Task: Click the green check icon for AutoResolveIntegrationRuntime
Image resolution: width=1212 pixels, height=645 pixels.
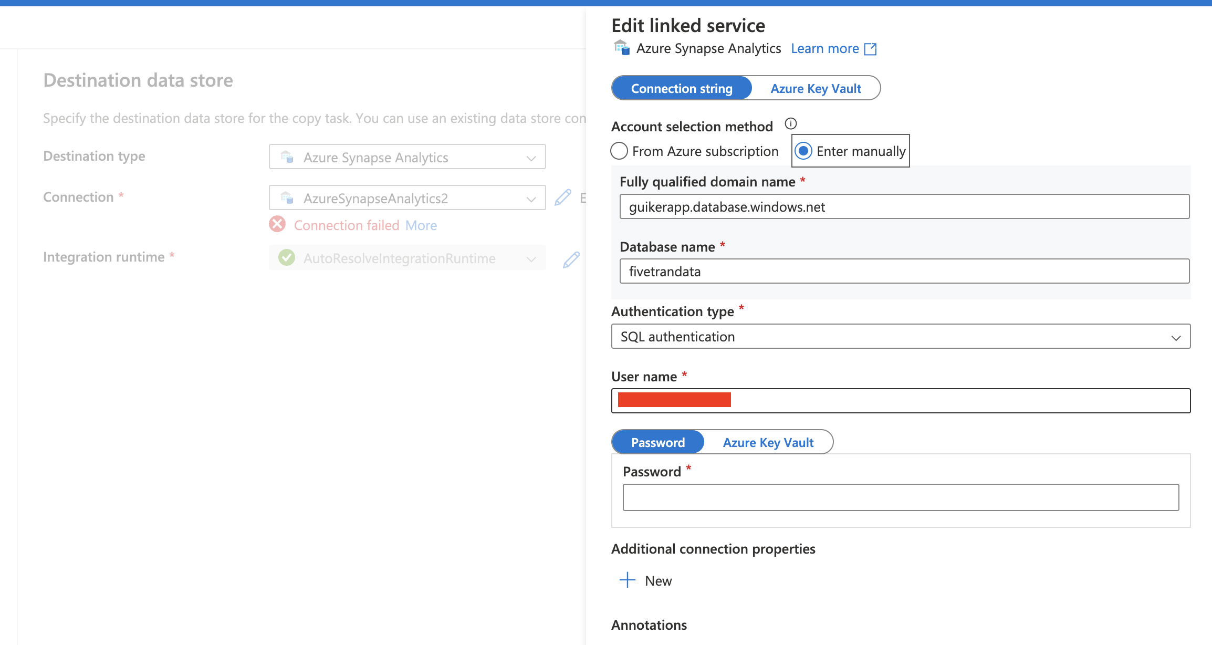Action: pos(287,257)
